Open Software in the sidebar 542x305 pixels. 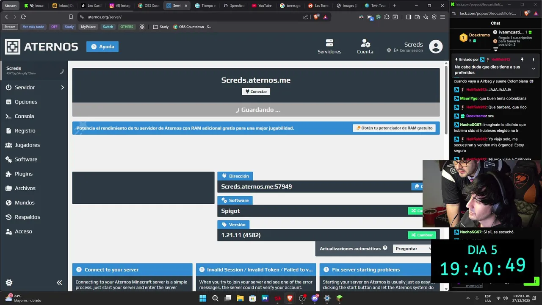[x=26, y=159]
